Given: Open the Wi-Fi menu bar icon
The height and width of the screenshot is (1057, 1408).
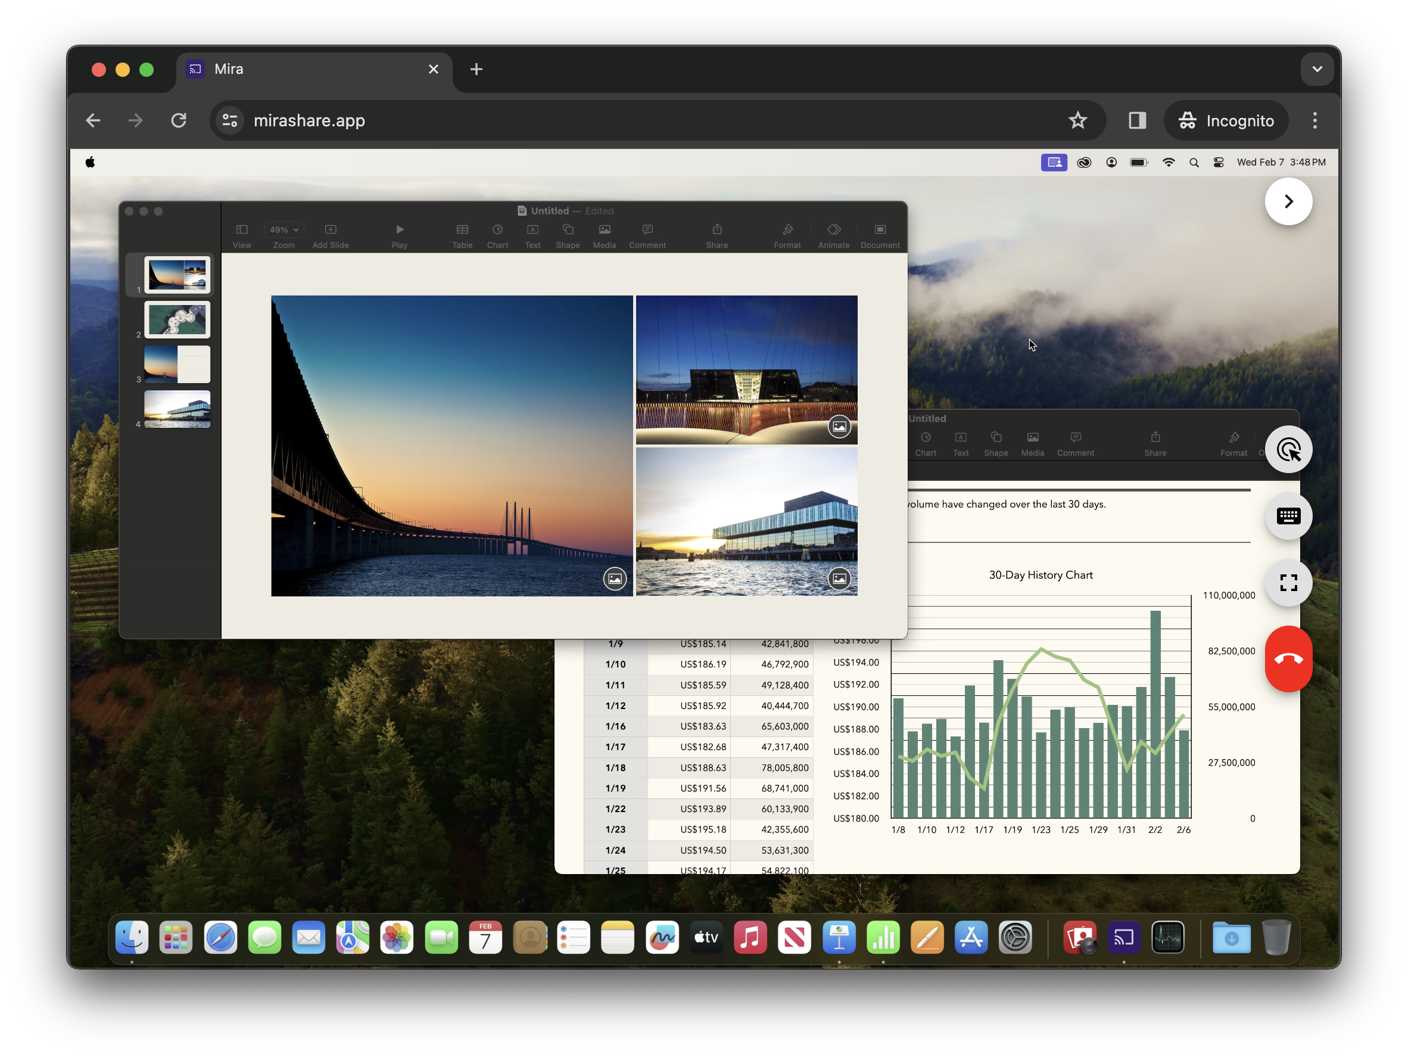Looking at the screenshot, I should click(1168, 163).
